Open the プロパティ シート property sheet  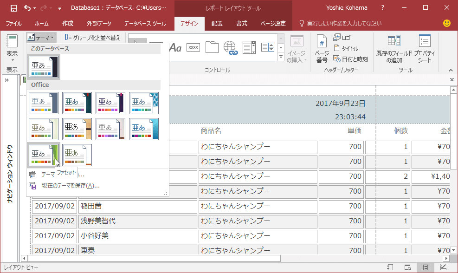pos(424,49)
